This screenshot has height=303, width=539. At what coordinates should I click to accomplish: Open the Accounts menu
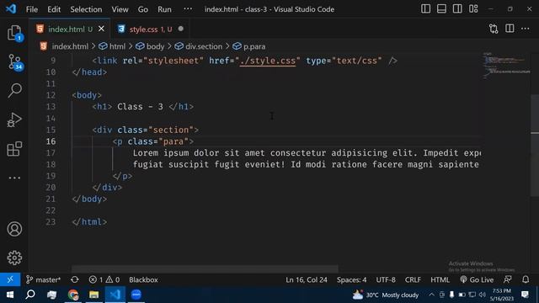tap(14, 229)
